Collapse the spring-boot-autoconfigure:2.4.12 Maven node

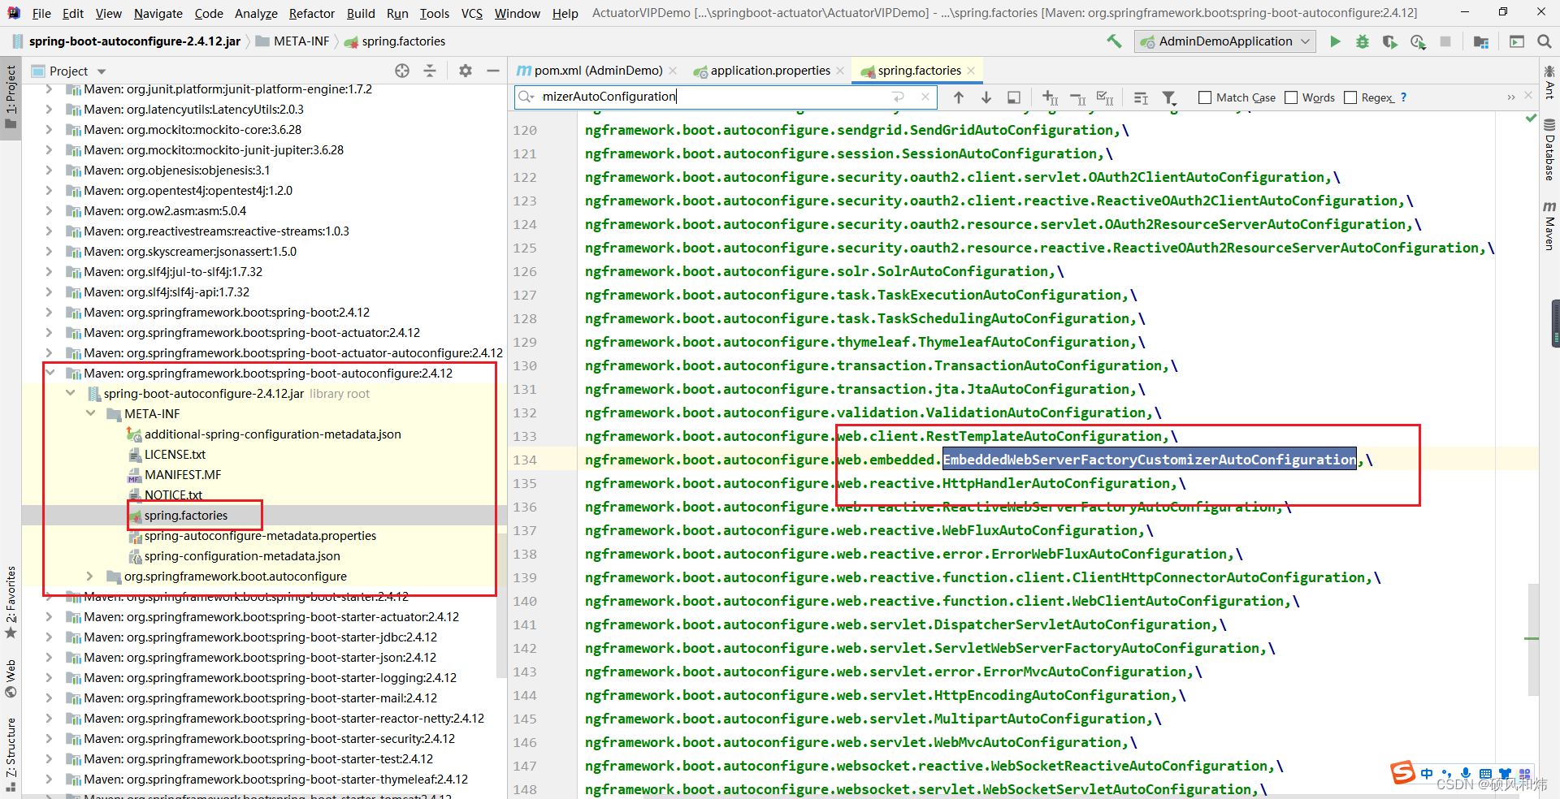click(50, 373)
